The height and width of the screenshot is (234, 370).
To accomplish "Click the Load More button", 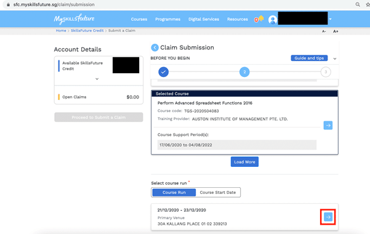I will (x=244, y=162).
